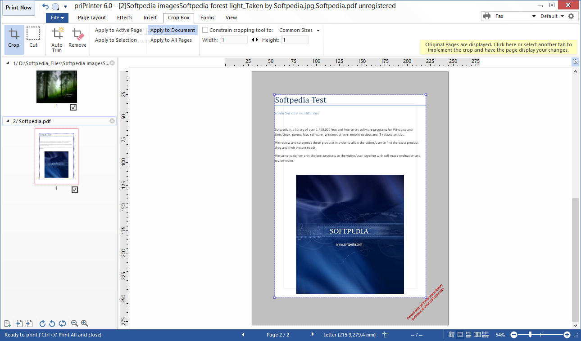The height and width of the screenshot is (341, 581).
Task: Click the Print Now button
Action: click(19, 8)
